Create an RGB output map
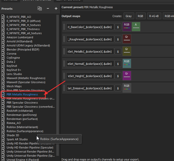 (141, 16)
